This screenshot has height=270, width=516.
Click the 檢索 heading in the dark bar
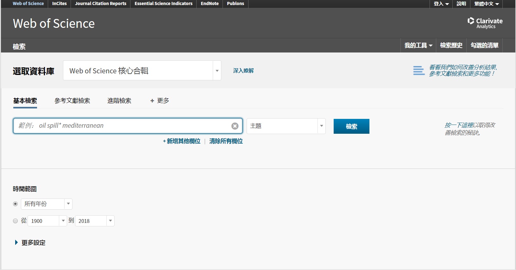[19, 47]
